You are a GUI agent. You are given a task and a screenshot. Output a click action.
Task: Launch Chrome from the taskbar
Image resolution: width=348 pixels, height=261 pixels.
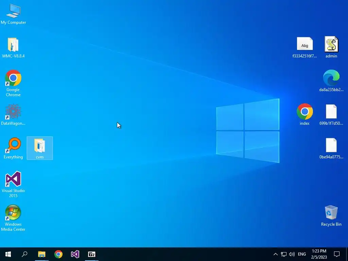click(58, 254)
